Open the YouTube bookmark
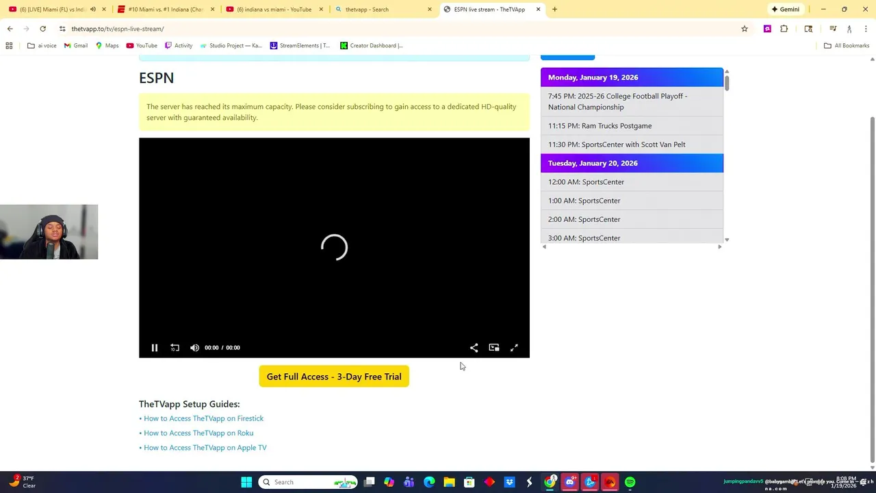Viewport: 876px width, 493px height. click(142, 46)
